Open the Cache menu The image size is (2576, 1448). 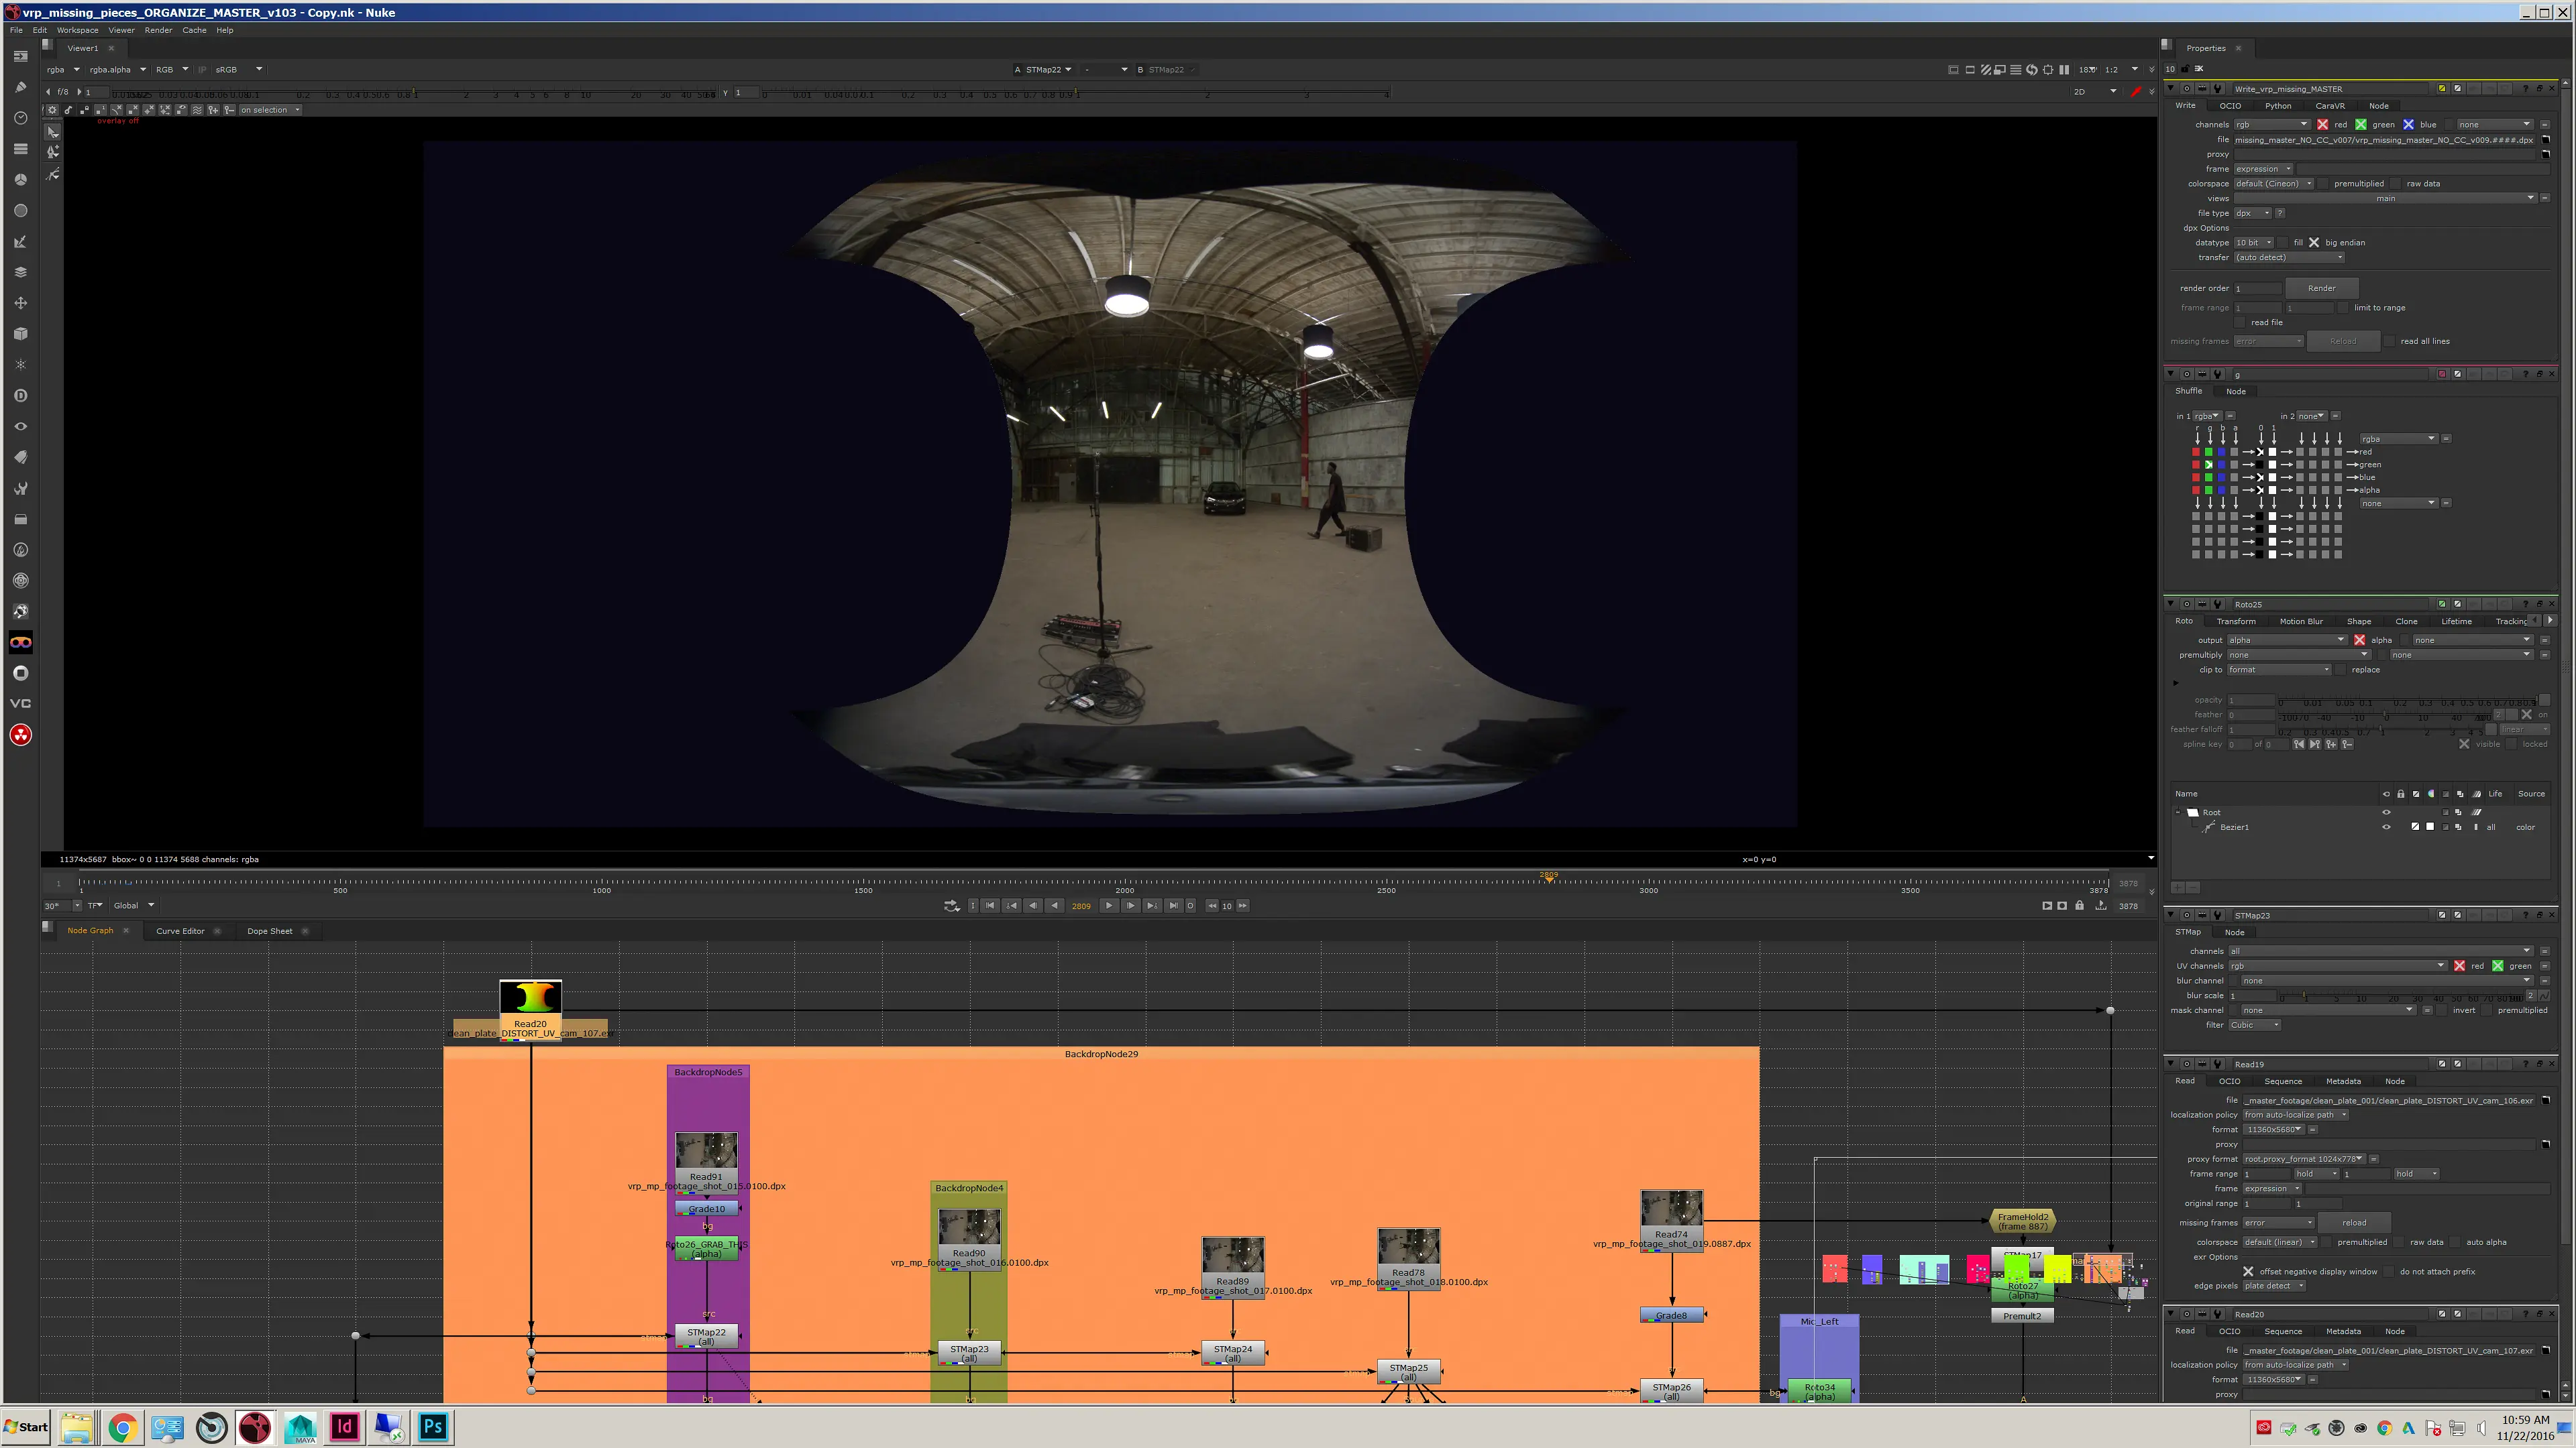tap(194, 30)
